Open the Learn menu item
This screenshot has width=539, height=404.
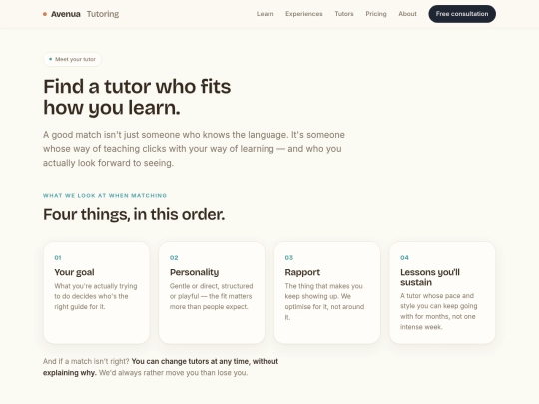pyautogui.click(x=266, y=14)
